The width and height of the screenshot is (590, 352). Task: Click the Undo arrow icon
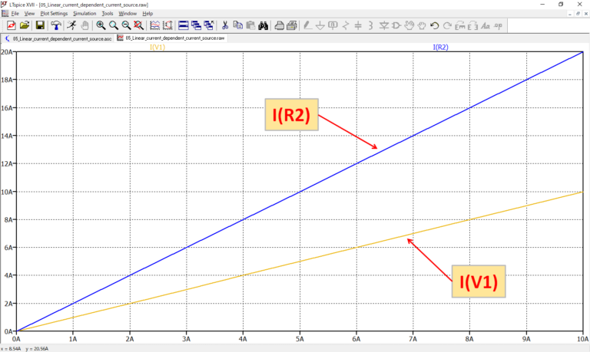(x=434, y=25)
